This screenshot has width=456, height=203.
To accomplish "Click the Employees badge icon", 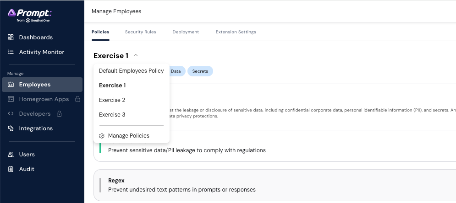I will coord(11,85).
